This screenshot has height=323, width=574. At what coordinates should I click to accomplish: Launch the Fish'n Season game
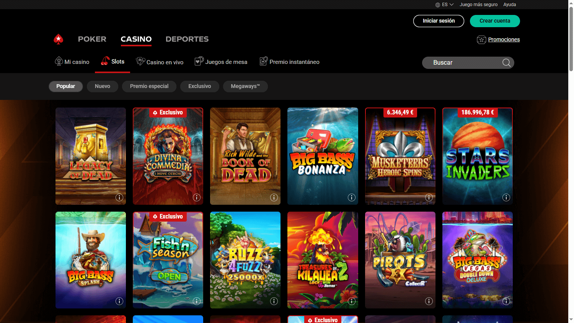[x=168, y=260]
